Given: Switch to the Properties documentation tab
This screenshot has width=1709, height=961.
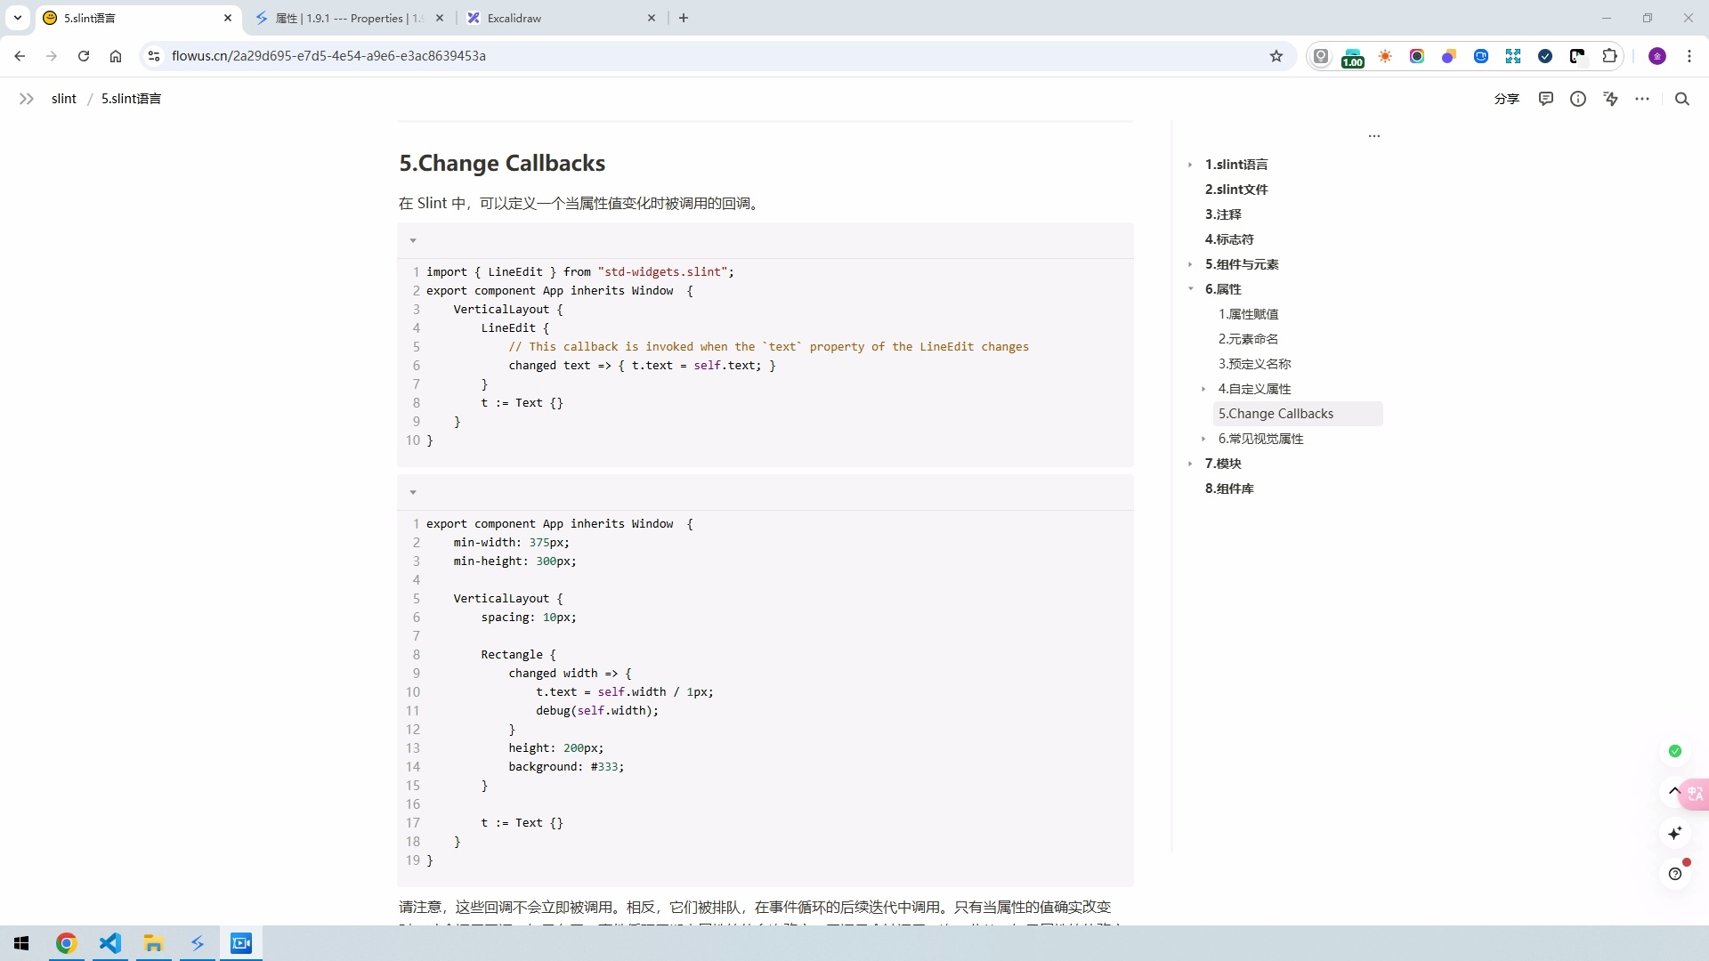Looking at the screenshot, I should click(347, 18).
